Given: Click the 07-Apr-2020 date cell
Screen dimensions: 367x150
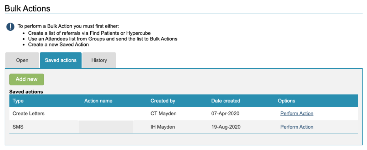Looking at the screenshot, I should 225,114.
